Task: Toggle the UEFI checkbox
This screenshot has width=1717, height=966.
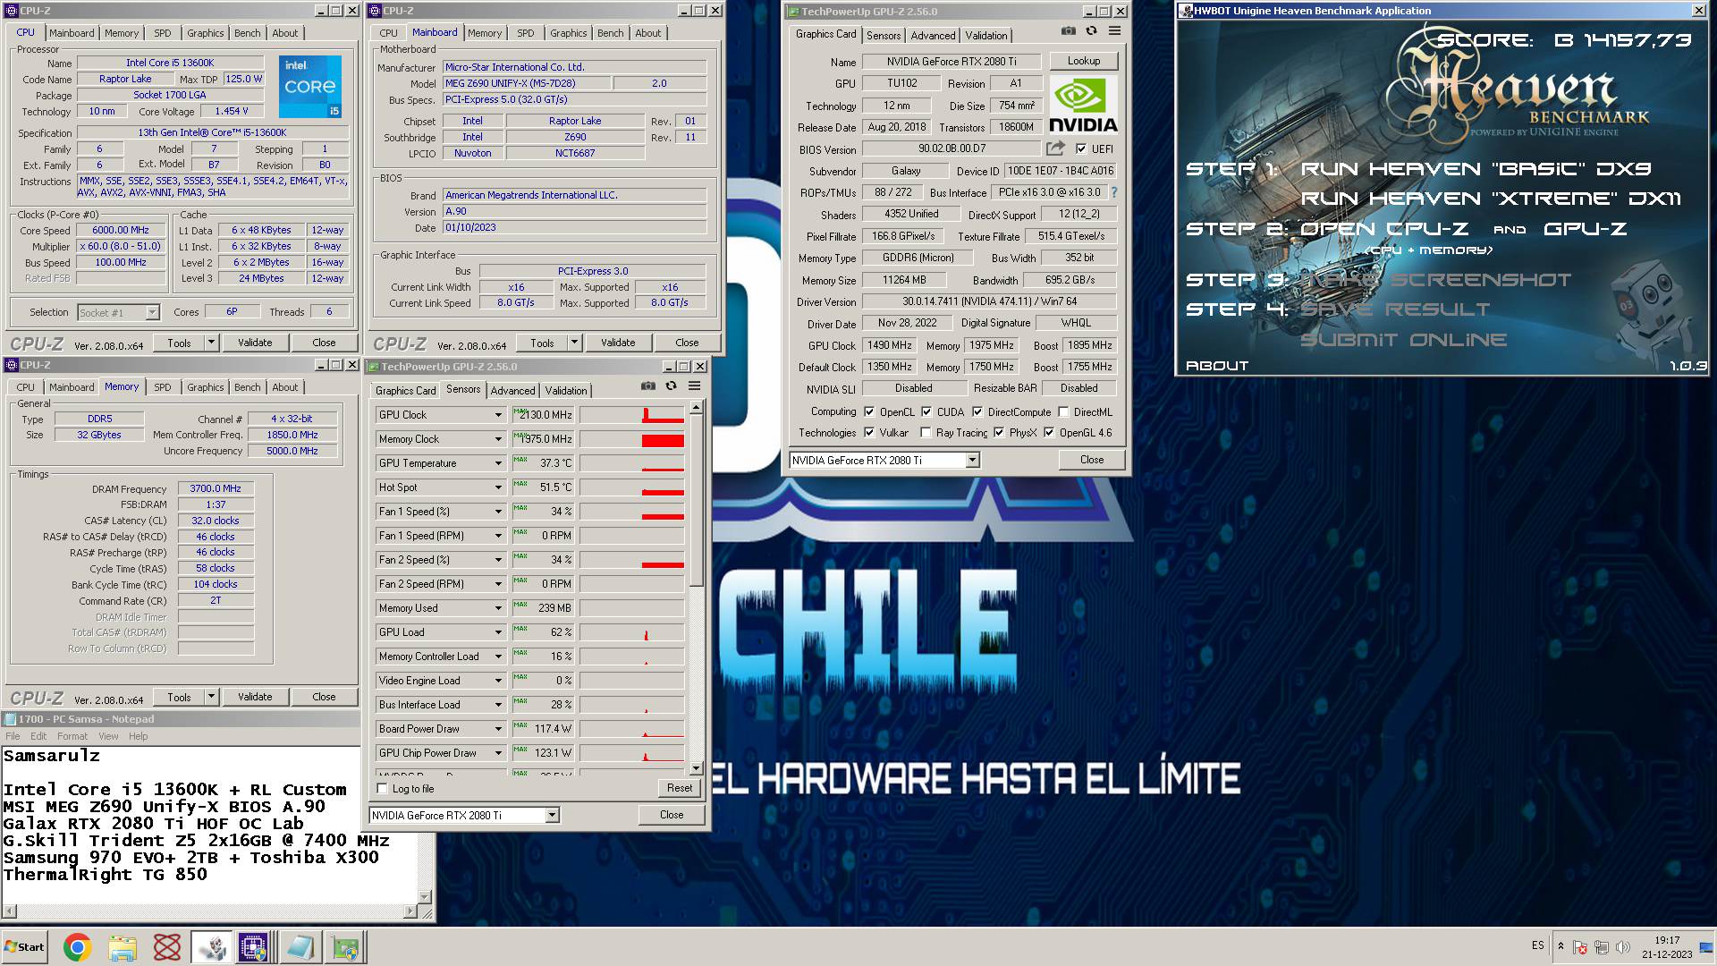Action: pyautogui.click(x=1081, y=149)
